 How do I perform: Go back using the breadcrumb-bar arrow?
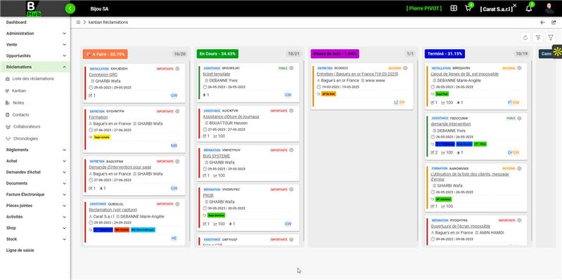[x=542, y=22]
